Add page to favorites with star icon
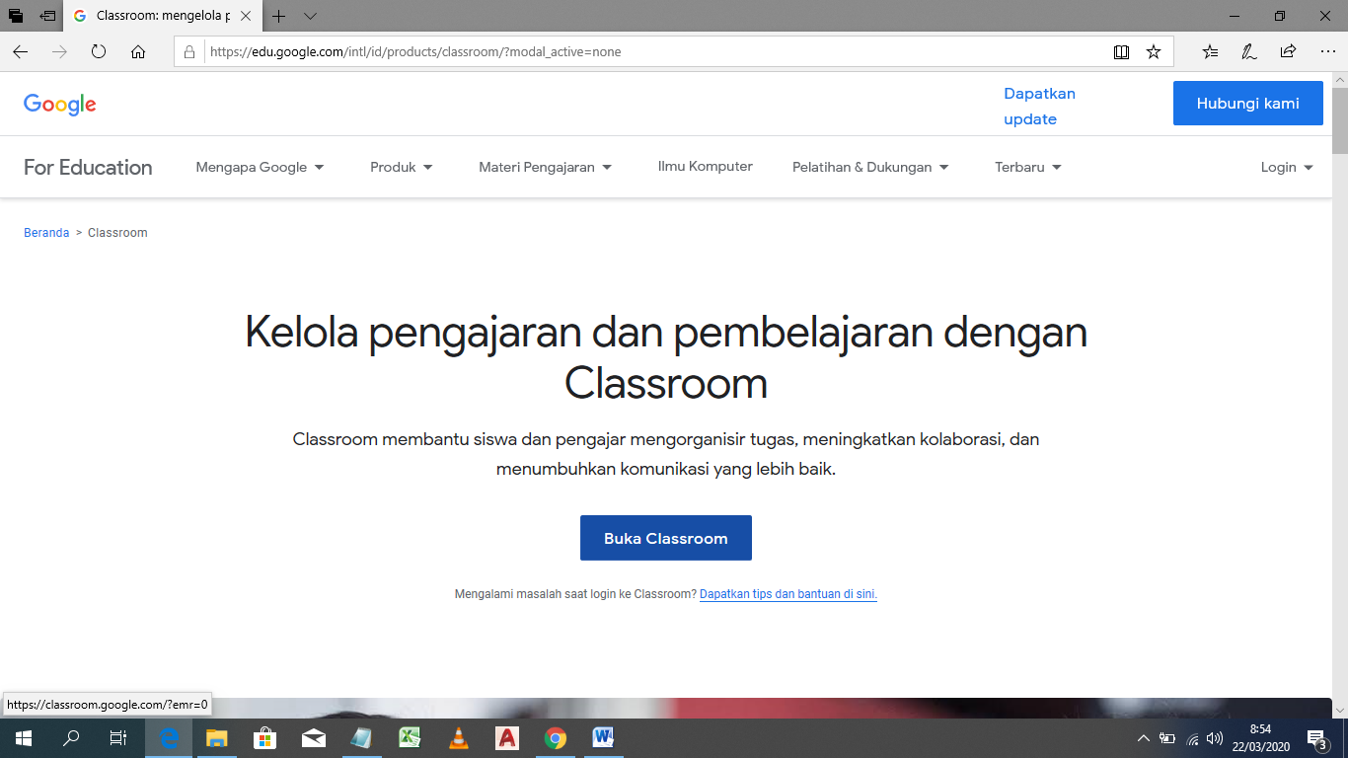Image resolution: width=1348 pixels, height=758 pixels. [x=1154, y=52]
